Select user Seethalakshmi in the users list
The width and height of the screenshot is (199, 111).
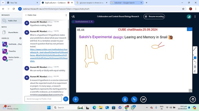click(x=12, y=44)
